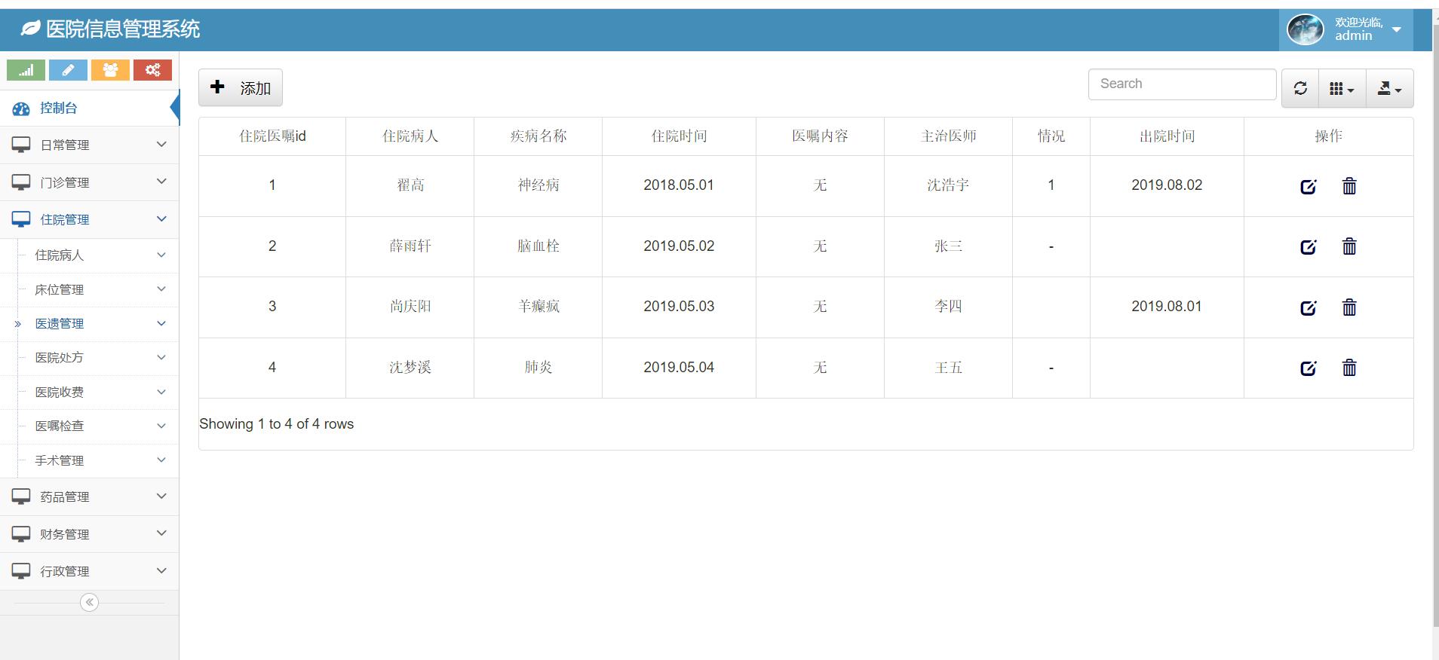The width and height of the screenshot is (1439, 660).
Task: Select the 脑血栓 disease cell
Action: coord(538,246)
